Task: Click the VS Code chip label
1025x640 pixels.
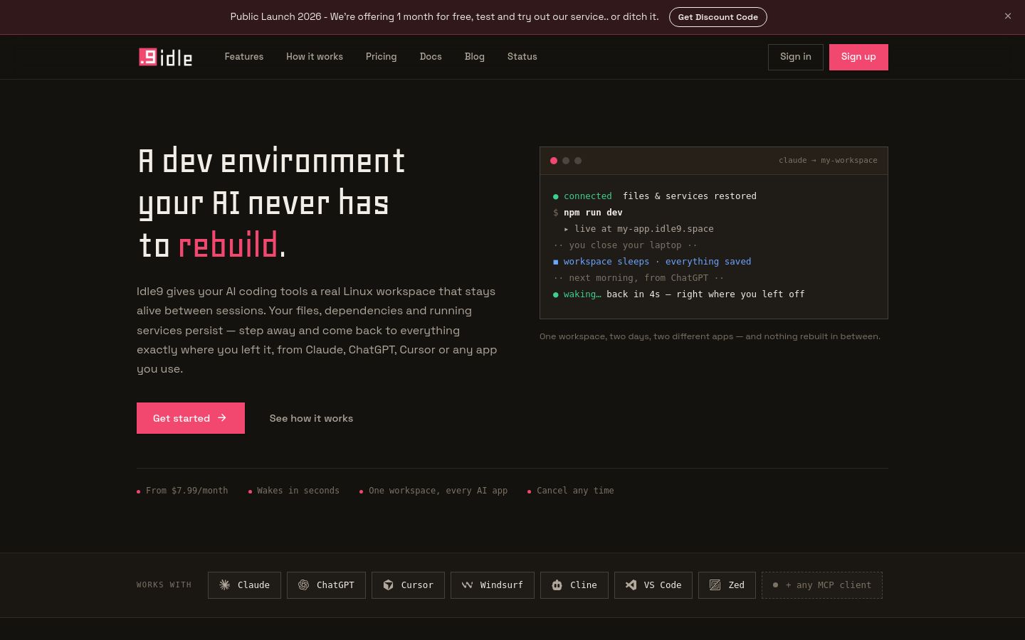Action: click(x=663, y=585)
